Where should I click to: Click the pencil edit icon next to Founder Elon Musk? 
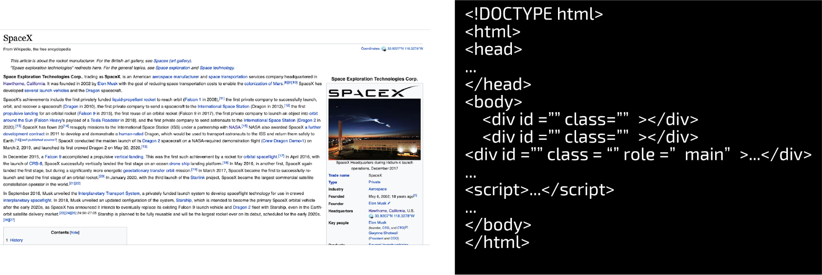tap(389, 203)
